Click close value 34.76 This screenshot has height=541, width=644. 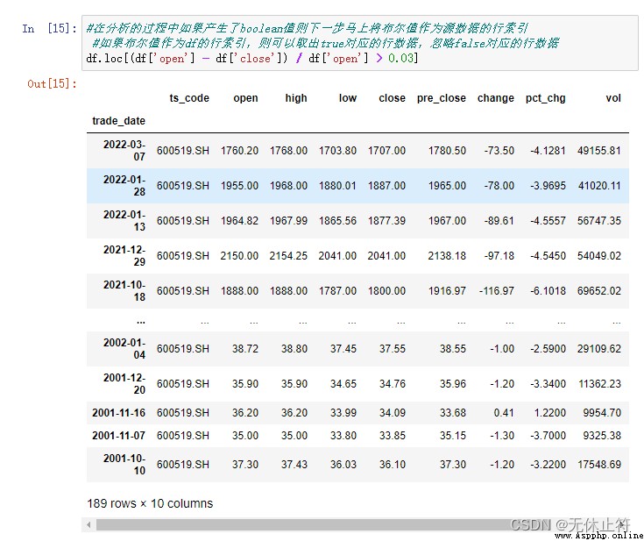pos(393,383)
